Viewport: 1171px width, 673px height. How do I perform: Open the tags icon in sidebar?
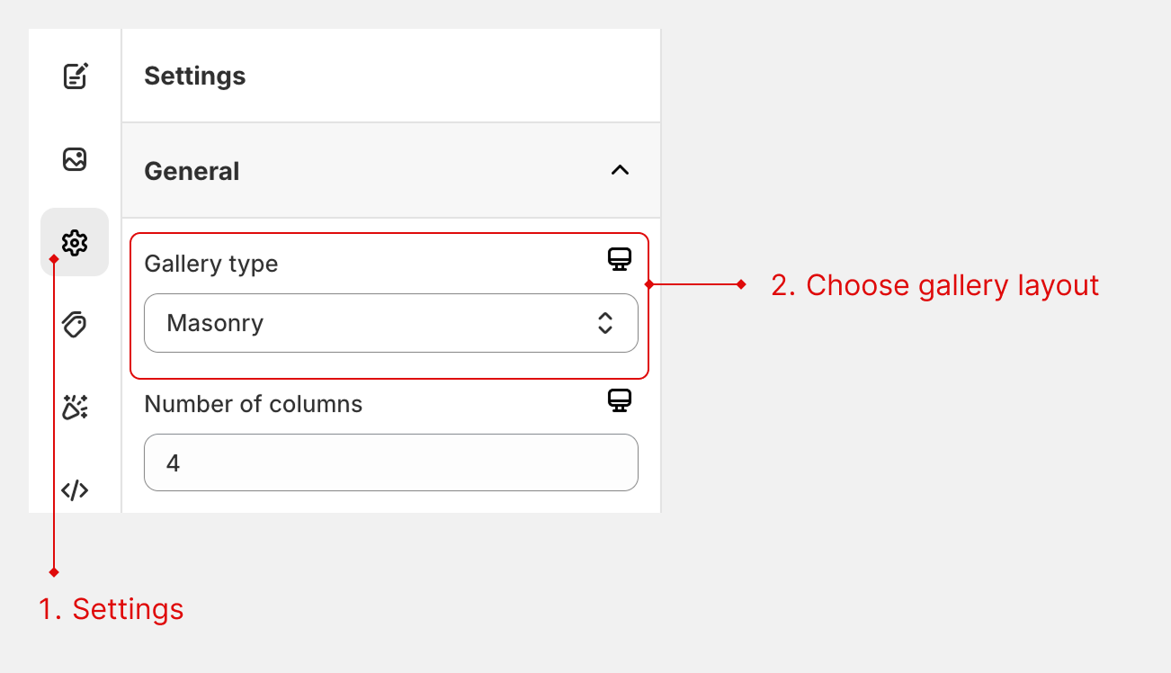tap(75, 324)
